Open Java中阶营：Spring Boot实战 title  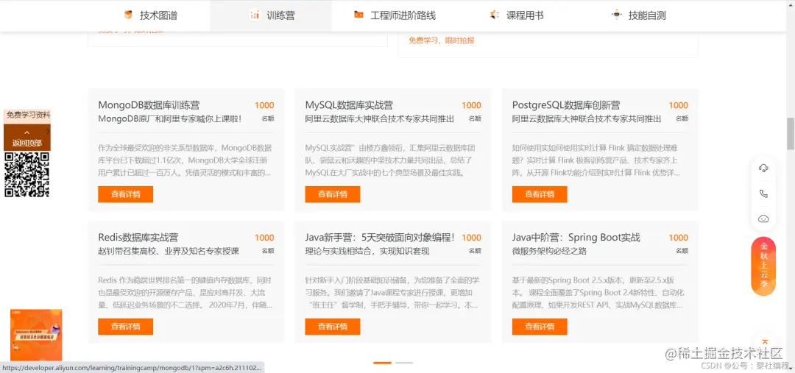coord(576,238)
